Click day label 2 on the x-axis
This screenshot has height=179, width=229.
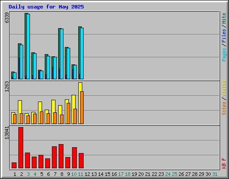pyautogui.click(x=21, y=174)
